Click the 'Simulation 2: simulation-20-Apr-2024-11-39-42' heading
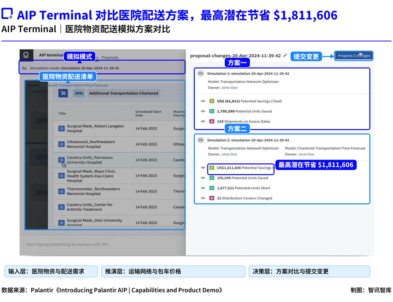Viewport: 393px width, 302px height. (x=248, y=140)
